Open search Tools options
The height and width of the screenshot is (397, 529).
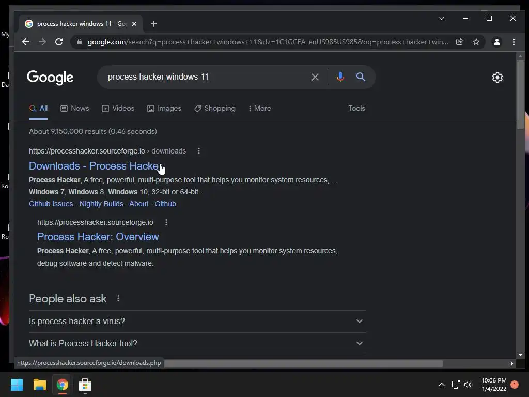(356, 109)
